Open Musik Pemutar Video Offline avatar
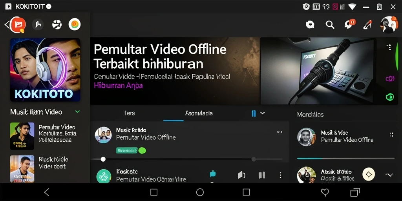Viewport: 402px width, 201px height. point(103,135)
